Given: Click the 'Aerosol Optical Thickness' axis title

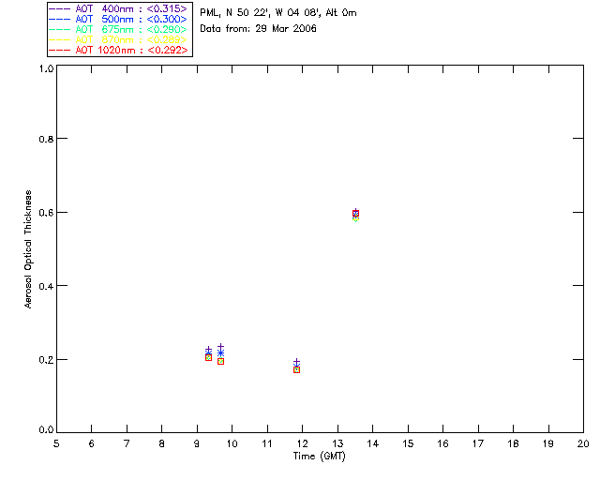Looking at the screenshot, I should (x=28, y=249).
